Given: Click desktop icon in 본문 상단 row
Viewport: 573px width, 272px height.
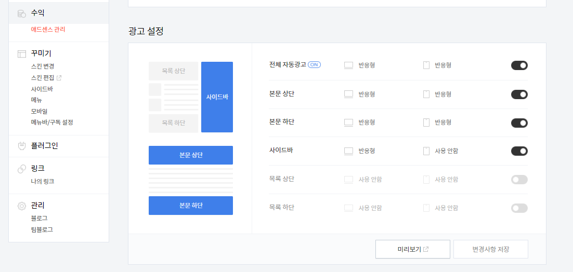Looking at the screenshot, I should click(x=348, y=94).
